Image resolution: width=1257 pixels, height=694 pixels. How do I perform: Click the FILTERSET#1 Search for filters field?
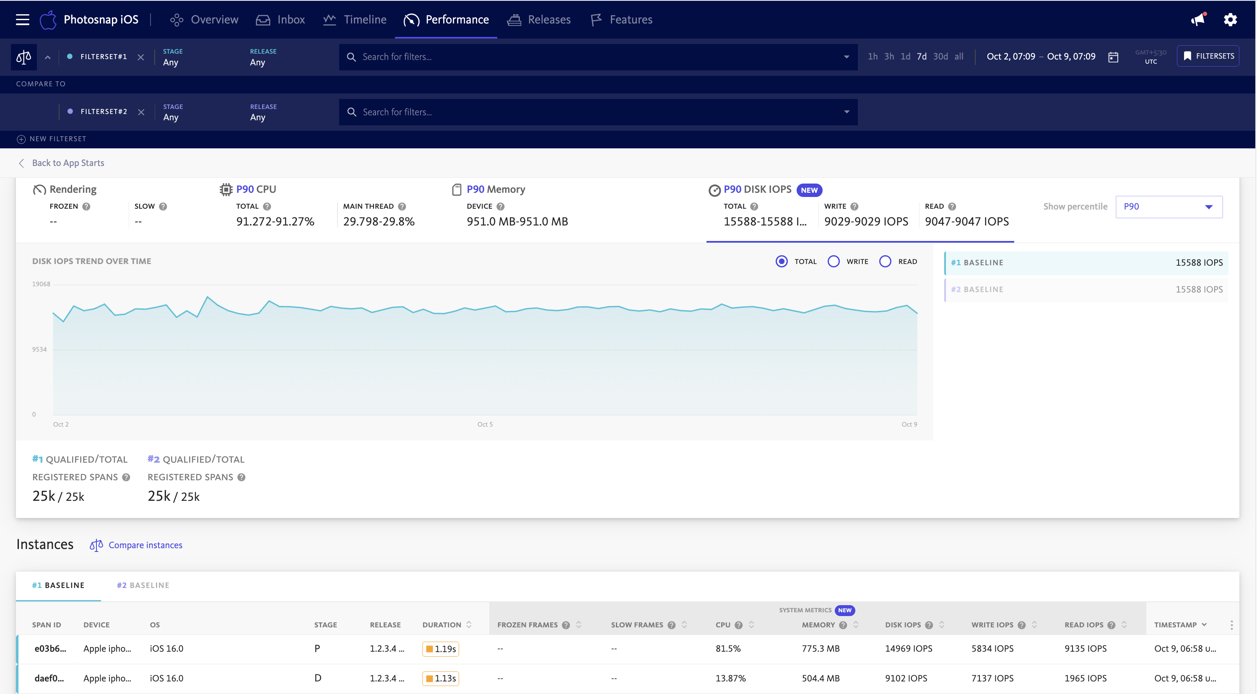click(598, 57)
